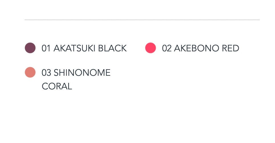Click the word CORAL on second line
This screenshot has width=275, height=143.
point(57,86)
